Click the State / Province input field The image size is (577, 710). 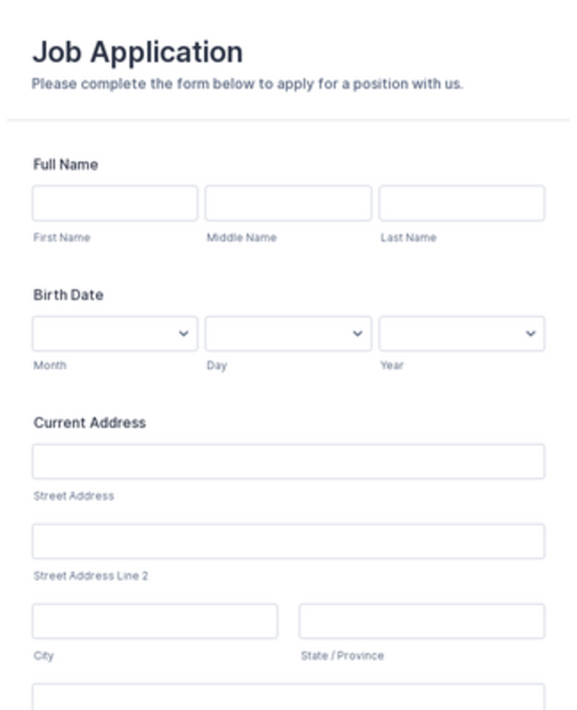point(422,621)
